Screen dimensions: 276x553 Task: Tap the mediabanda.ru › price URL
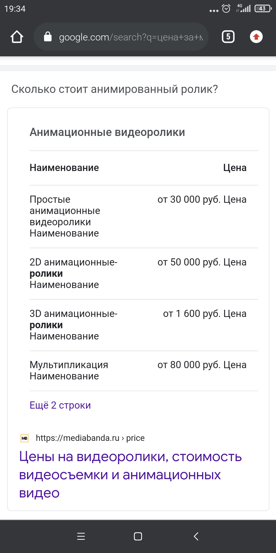coord(90,438)
